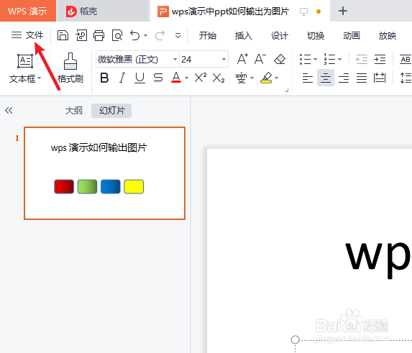Apply bullet list icon
This screenshot has width=412, height=353.
coord(305,59)
